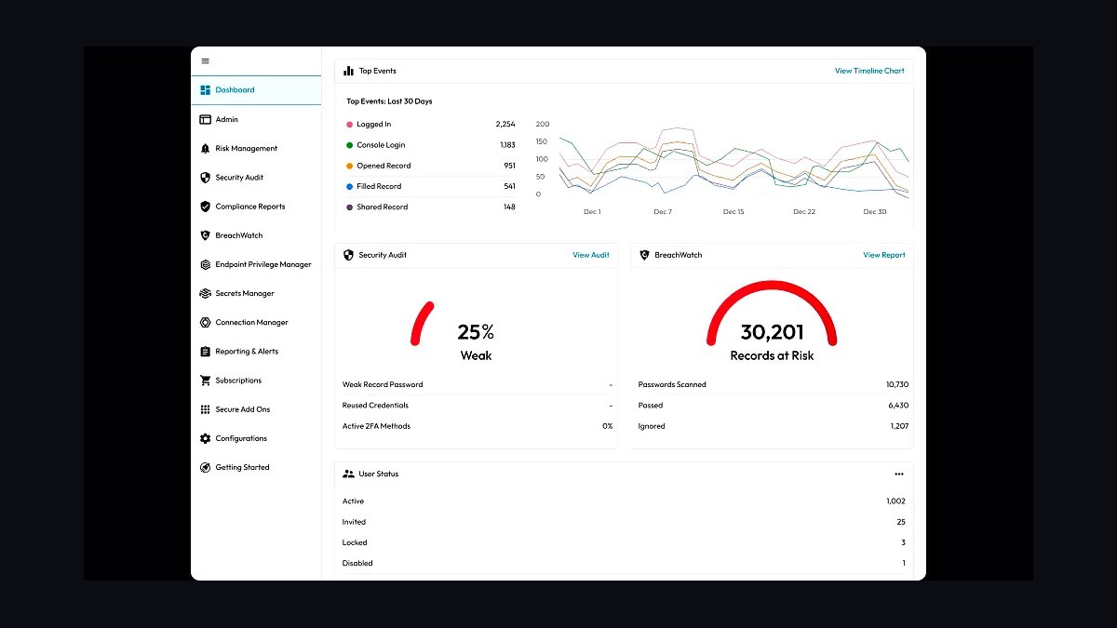The width and height of the screenshot is (1117, 628).
Task: Open Connection Manager page
Action: (x=256, y=323)
